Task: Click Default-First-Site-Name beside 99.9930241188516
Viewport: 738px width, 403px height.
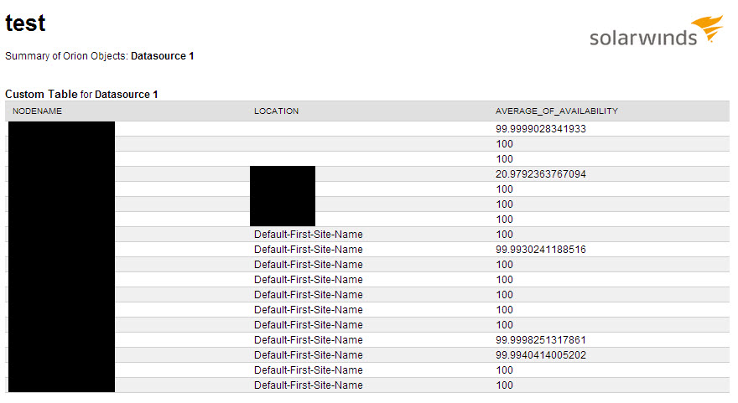Action: 309,249
